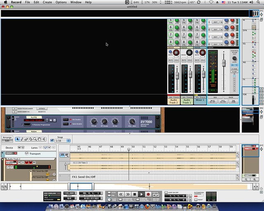The image size is (264, 211).
Task: Click the Master section fader
Action: [224, 63]
